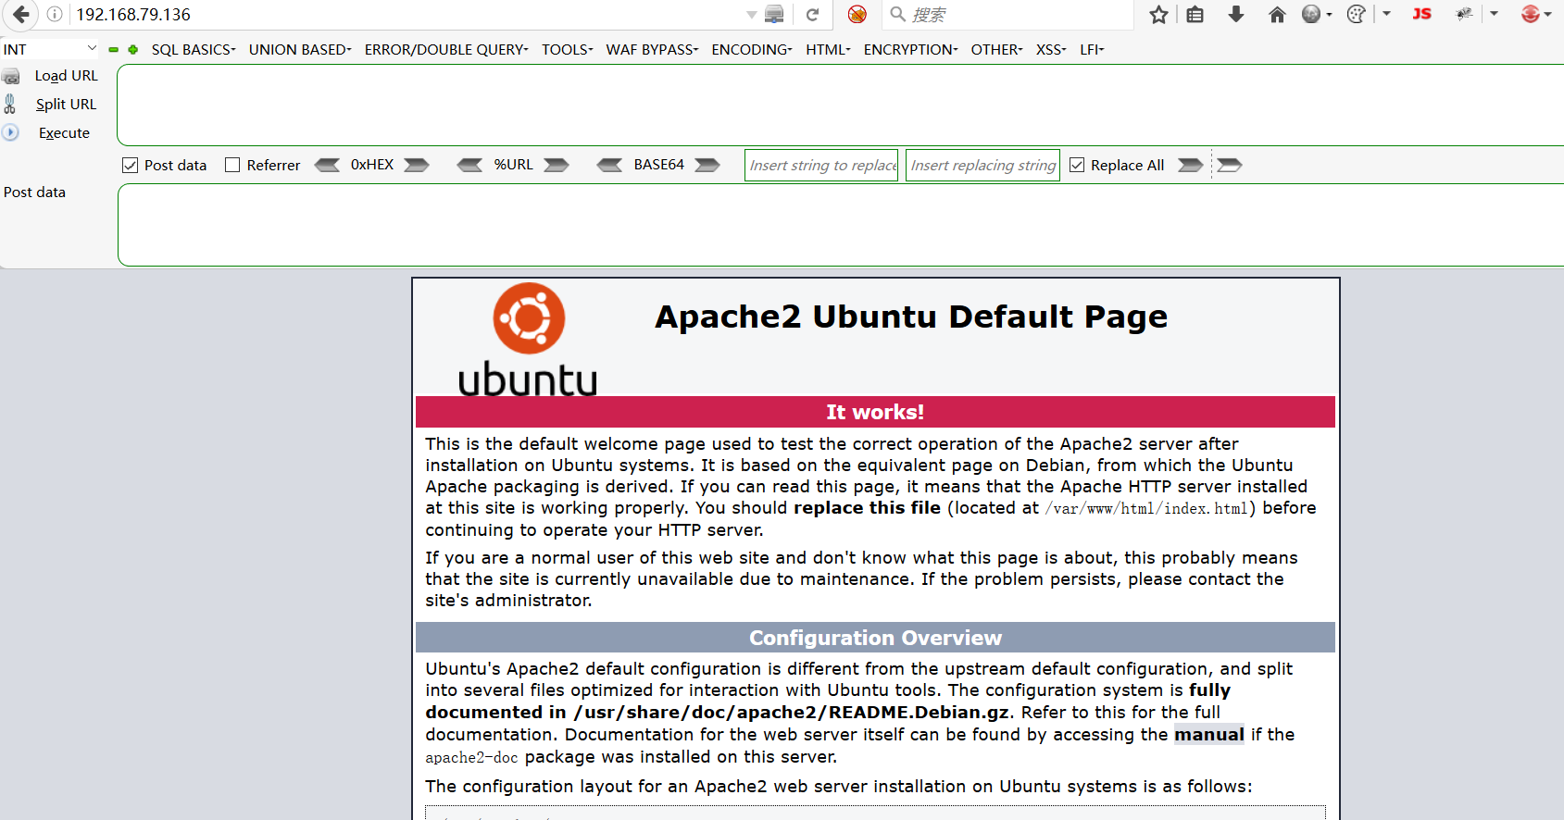The width and height of the screenshot is (1564, 820).
Task: Open the INT type dropdown
Action: [x=50, y=49]
